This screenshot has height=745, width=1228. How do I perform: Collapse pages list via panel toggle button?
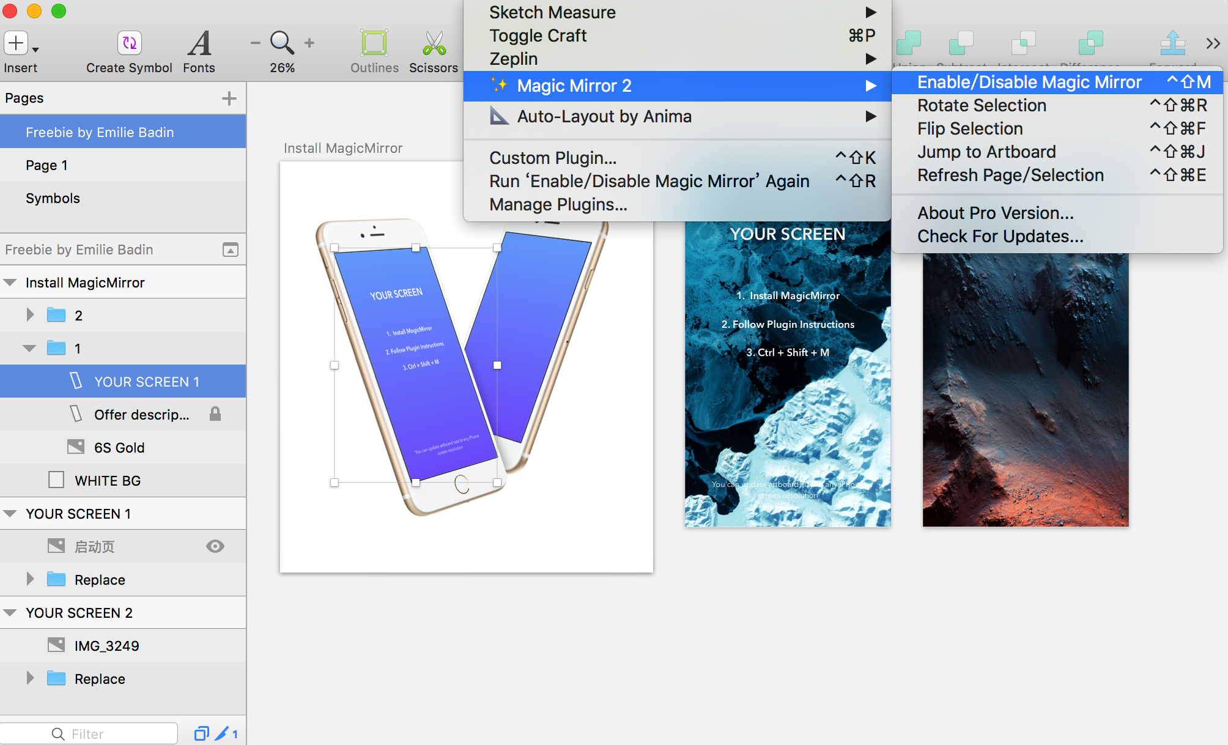231,250
